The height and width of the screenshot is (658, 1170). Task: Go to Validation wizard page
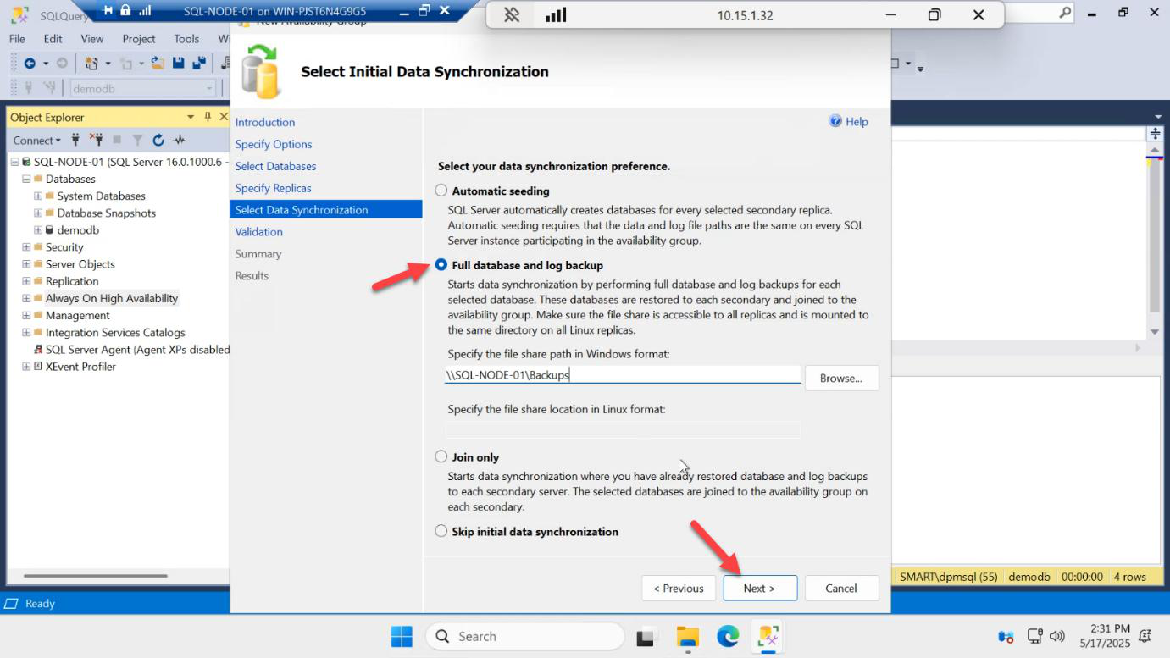pos(259,231)
